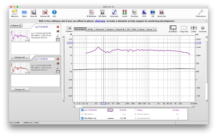This screenshot has width=217, height=137.
Task: Toggle the Phase trace checkbox
Action: 136,110
